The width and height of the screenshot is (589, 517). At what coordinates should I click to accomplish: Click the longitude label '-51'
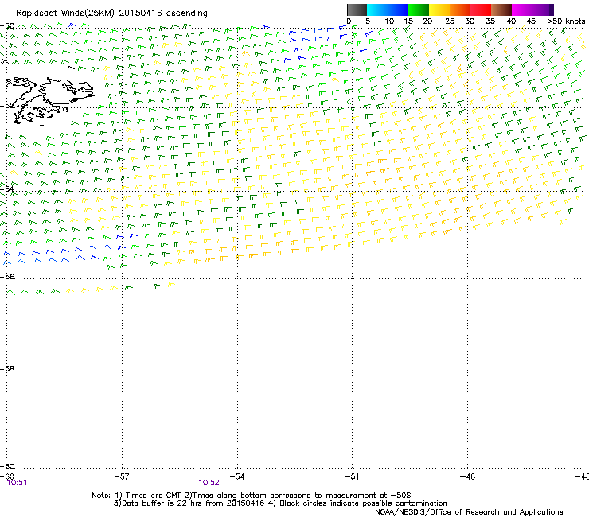[x=352, y=476]
